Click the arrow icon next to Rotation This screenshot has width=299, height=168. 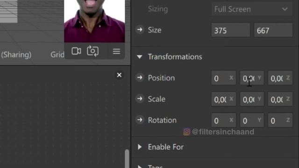pos(140,120)
